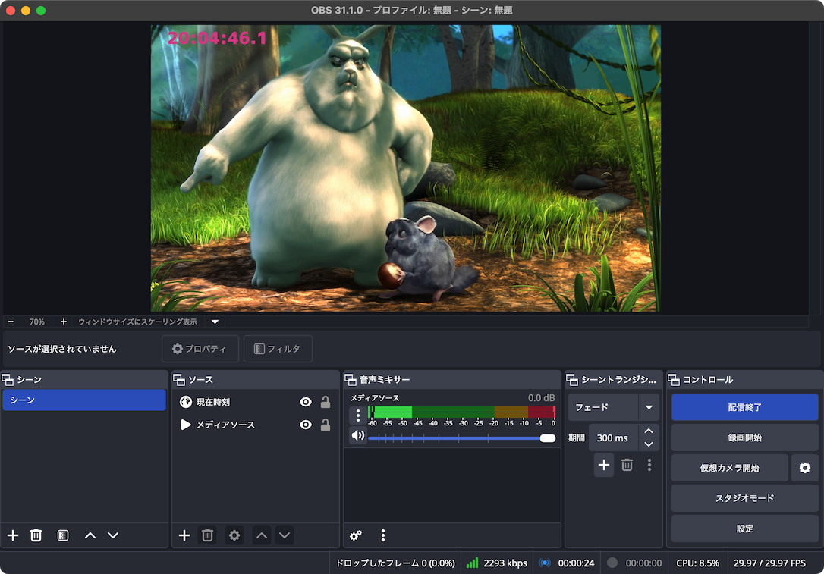Click the ドロップしたフレーム status entry

(395, 563)
